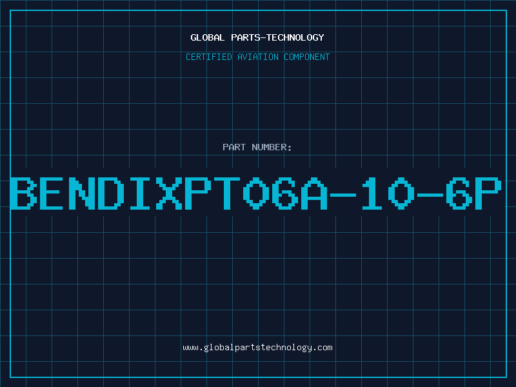Click the GLOBAL PARTS-TECHNOLOGY heading
This screenshot has height=387, width=516.
257,37
